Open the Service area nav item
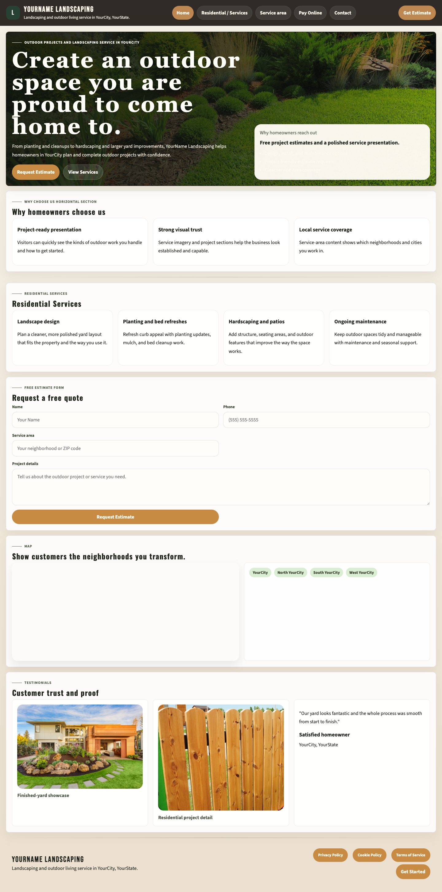442x892 pixels. pyautogui.click(x=273, y=13)
